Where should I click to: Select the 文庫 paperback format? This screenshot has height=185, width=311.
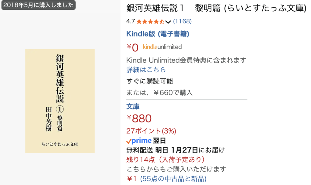pyautogui.click(x=133, y=107)
